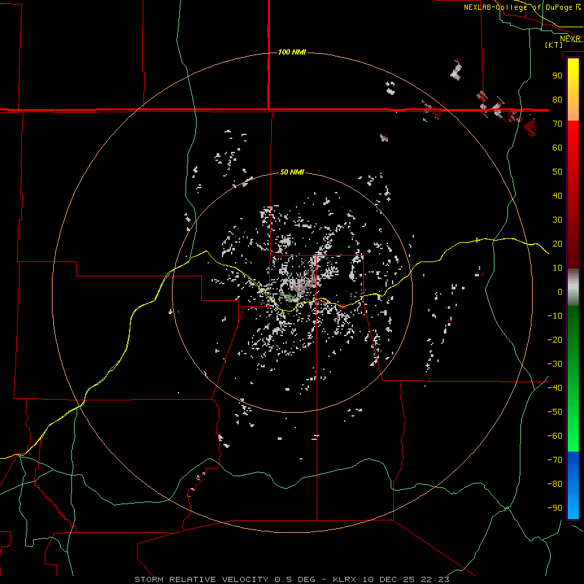This screenshot has width=584, height=584.
Task: Click the 50 value on the color scale
Action: [557, 172]
